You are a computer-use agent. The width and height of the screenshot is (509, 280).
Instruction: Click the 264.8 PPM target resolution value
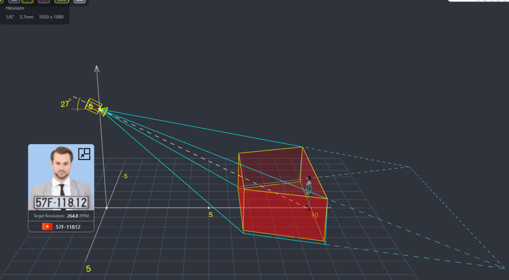[x=78, y=216]
